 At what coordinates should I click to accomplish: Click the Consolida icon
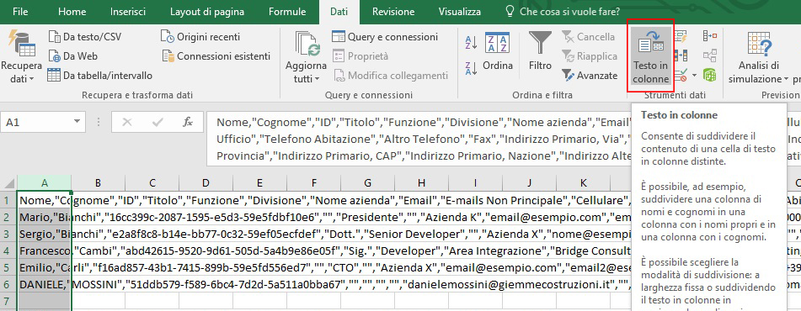(x=709, y=35)
